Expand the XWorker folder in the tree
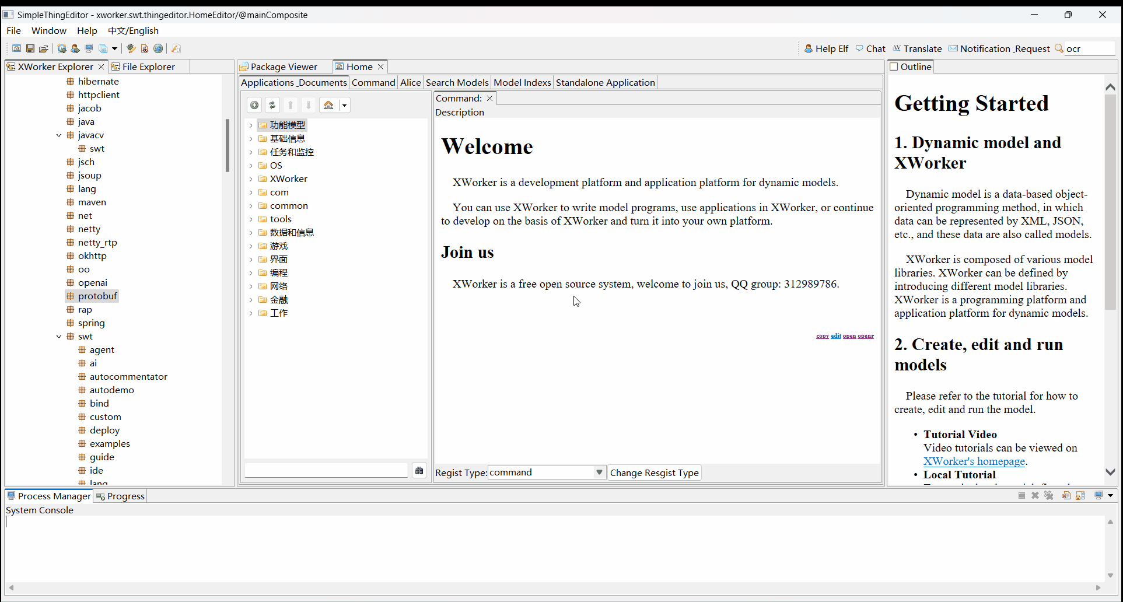Viewport: 1123px width, 602px height. click(251, 179)
